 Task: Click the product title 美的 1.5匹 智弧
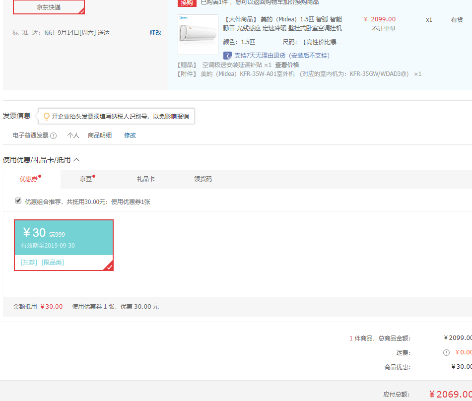pos(282,24)
